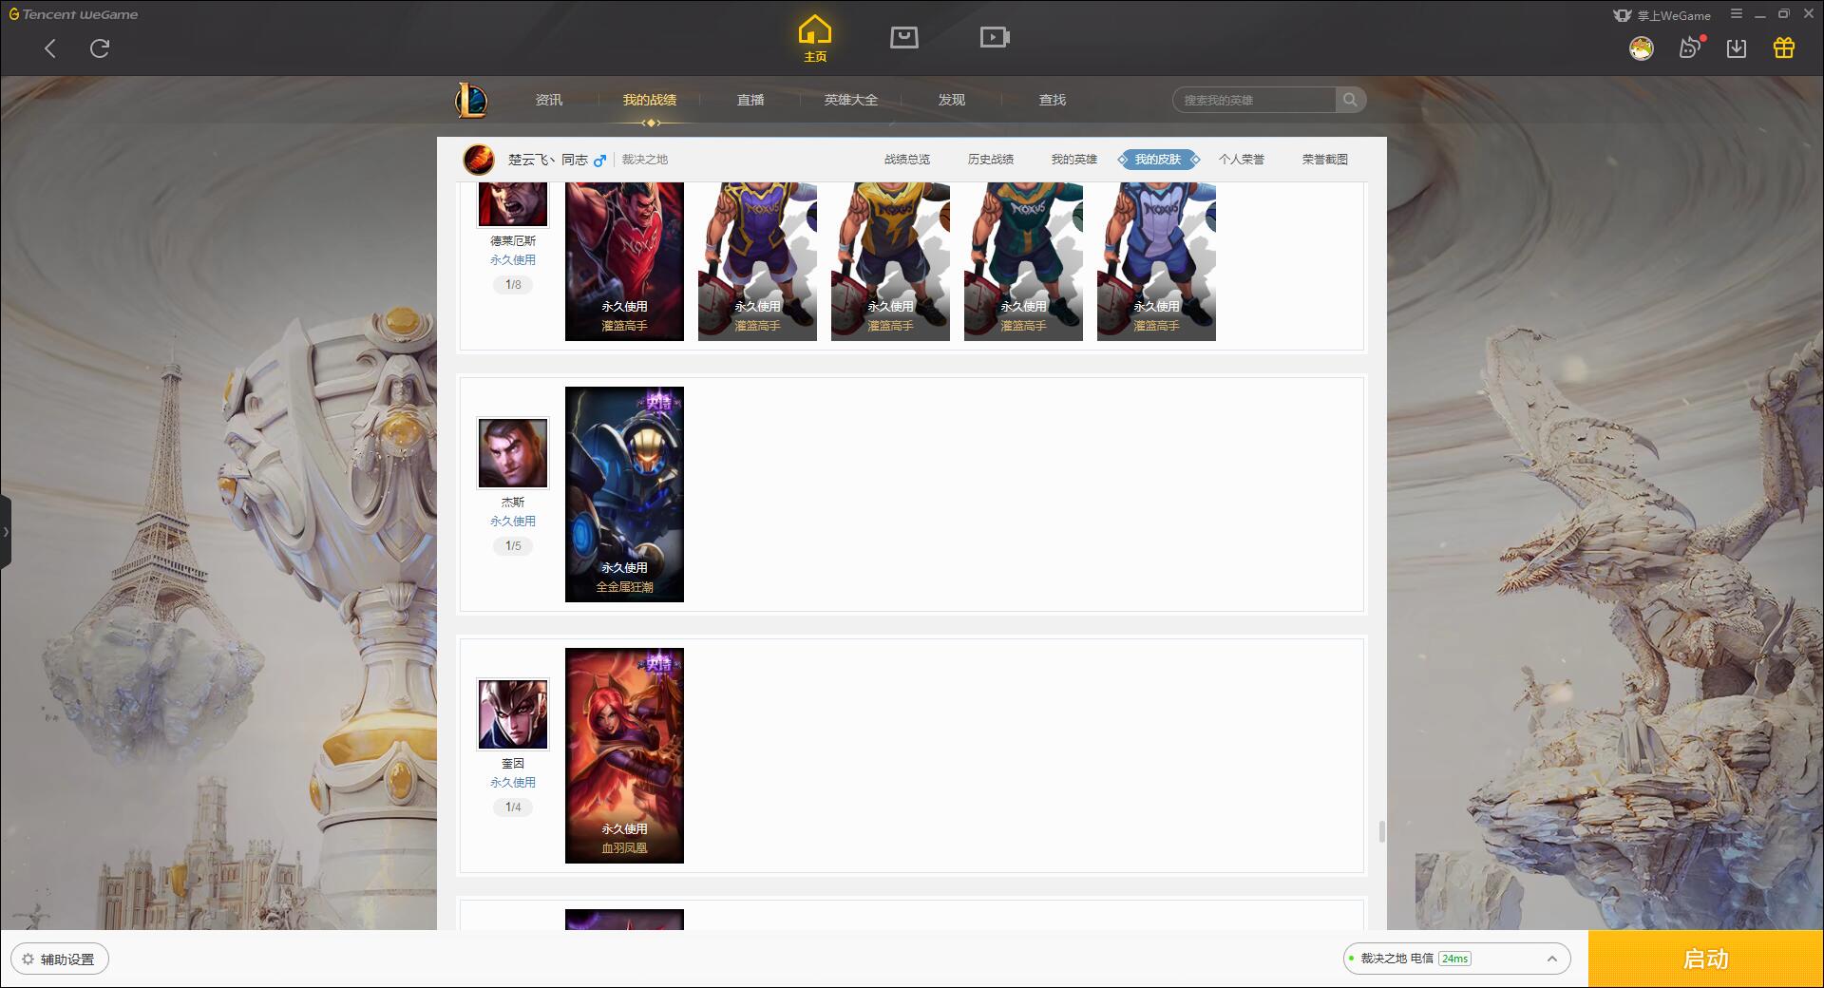Open the 英雄大全 tab
Viewport: 1824px width, 988px height.
tap(851, 100)
